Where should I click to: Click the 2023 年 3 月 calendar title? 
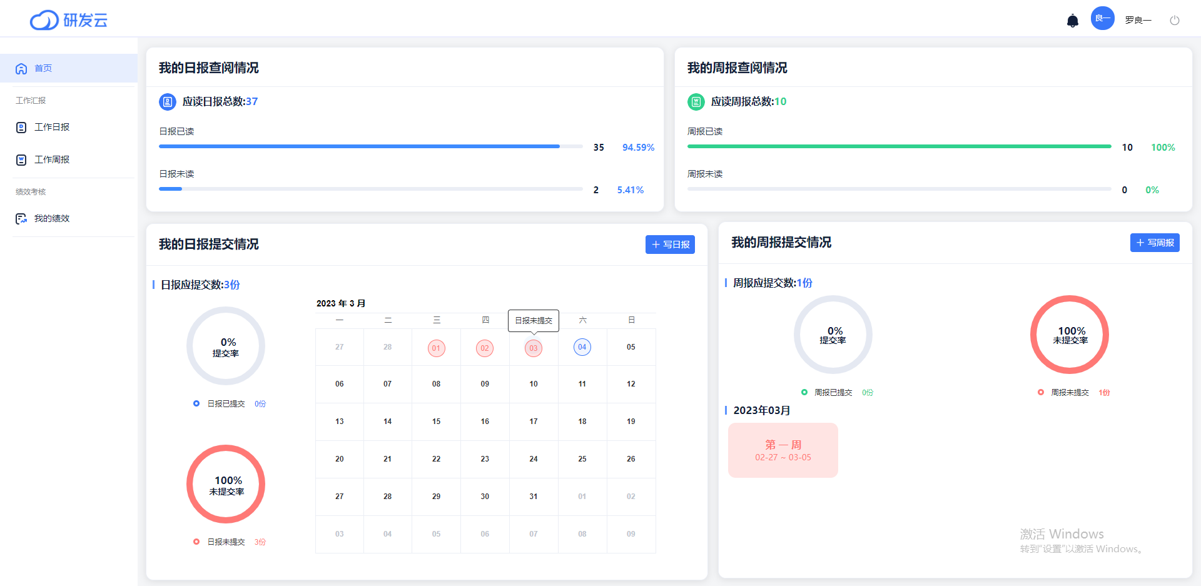pos(341,303)
